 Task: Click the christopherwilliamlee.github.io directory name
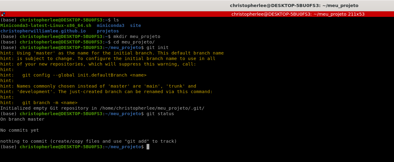click(x=43, y=31)
